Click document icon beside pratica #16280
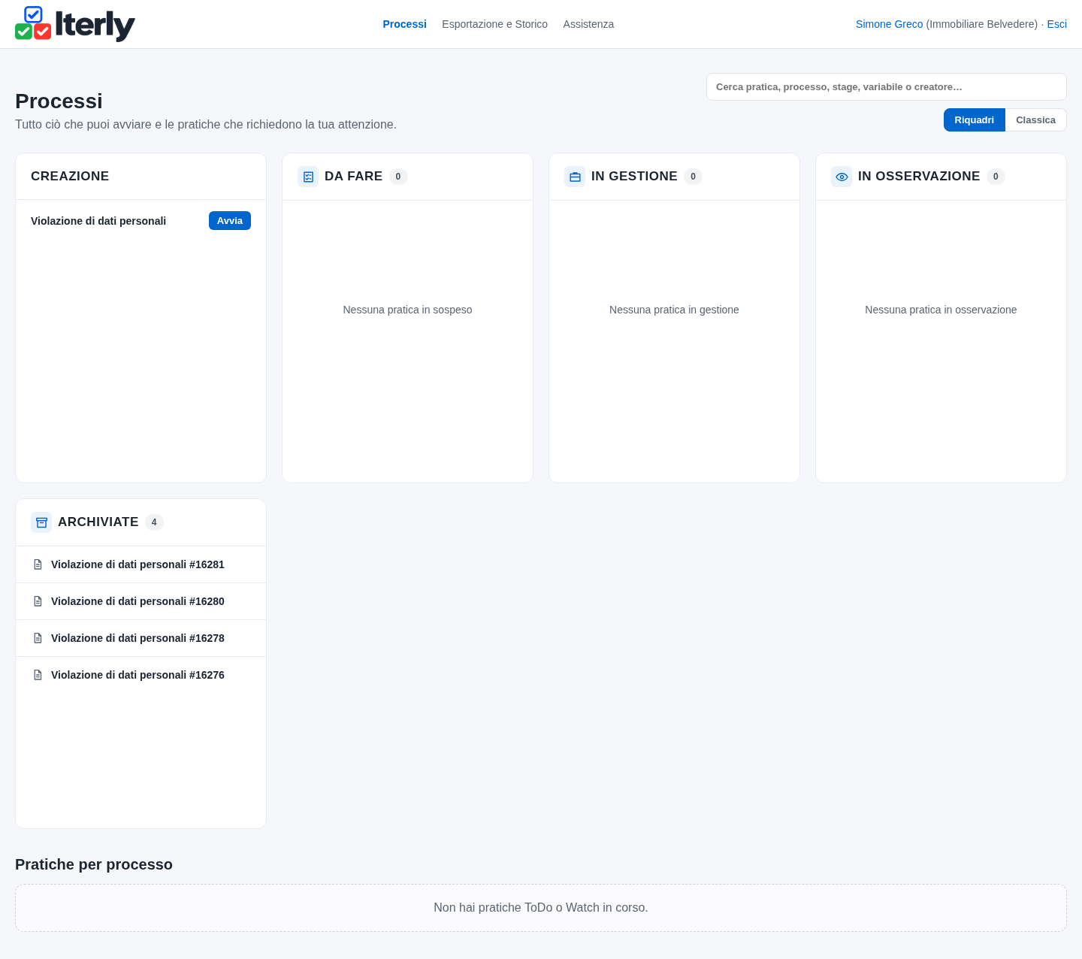 (38, 601)
